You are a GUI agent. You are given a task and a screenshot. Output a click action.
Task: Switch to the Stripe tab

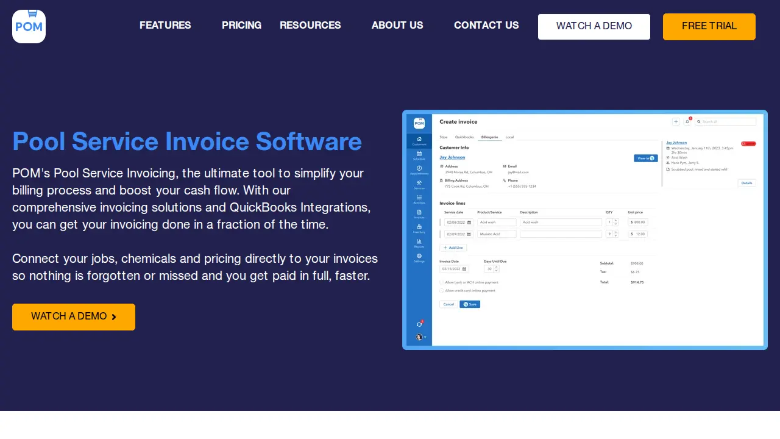[443, 137]
